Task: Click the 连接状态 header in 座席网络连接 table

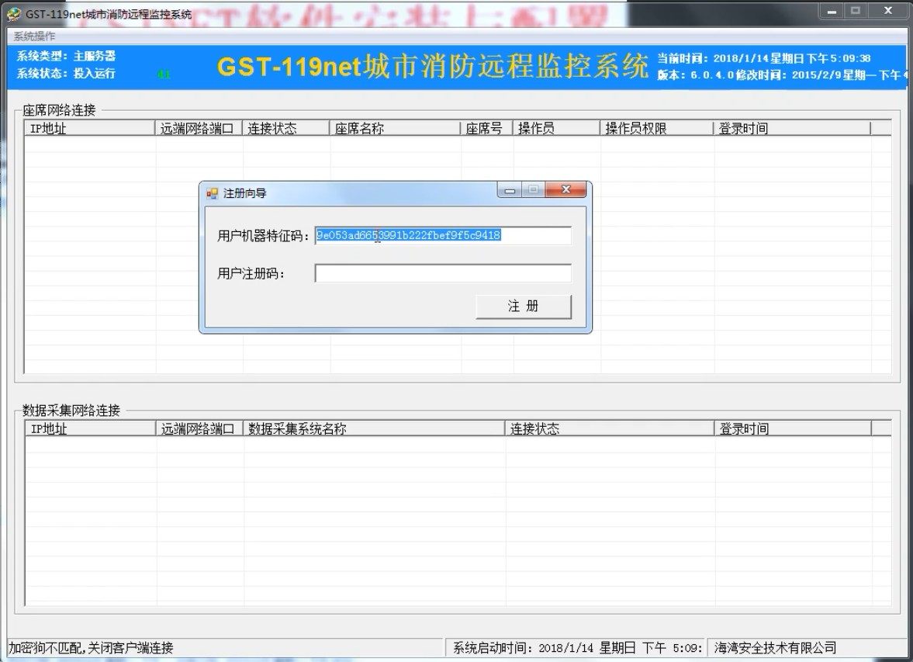Action: pos(286,129)
